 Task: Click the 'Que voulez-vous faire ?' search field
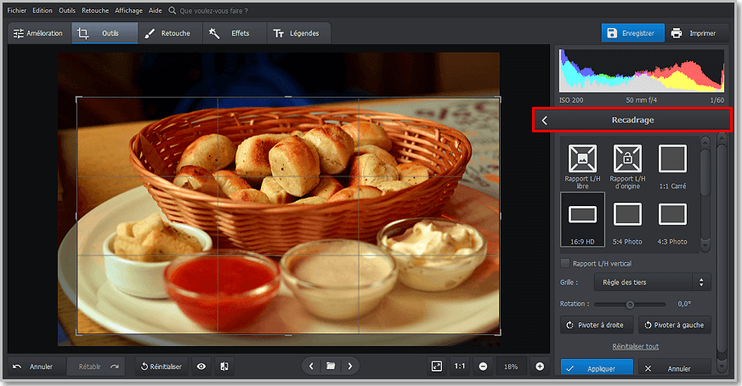tap(213, 10)
